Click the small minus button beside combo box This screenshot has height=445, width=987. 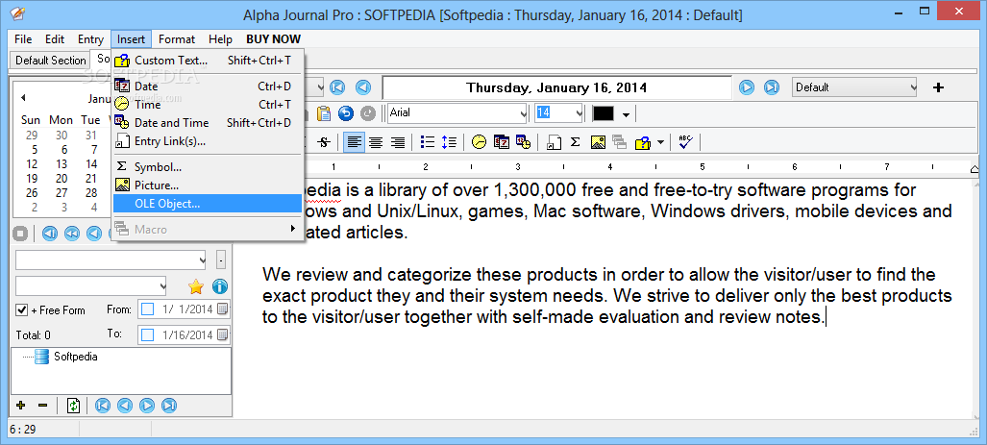[x=220, y=260]
